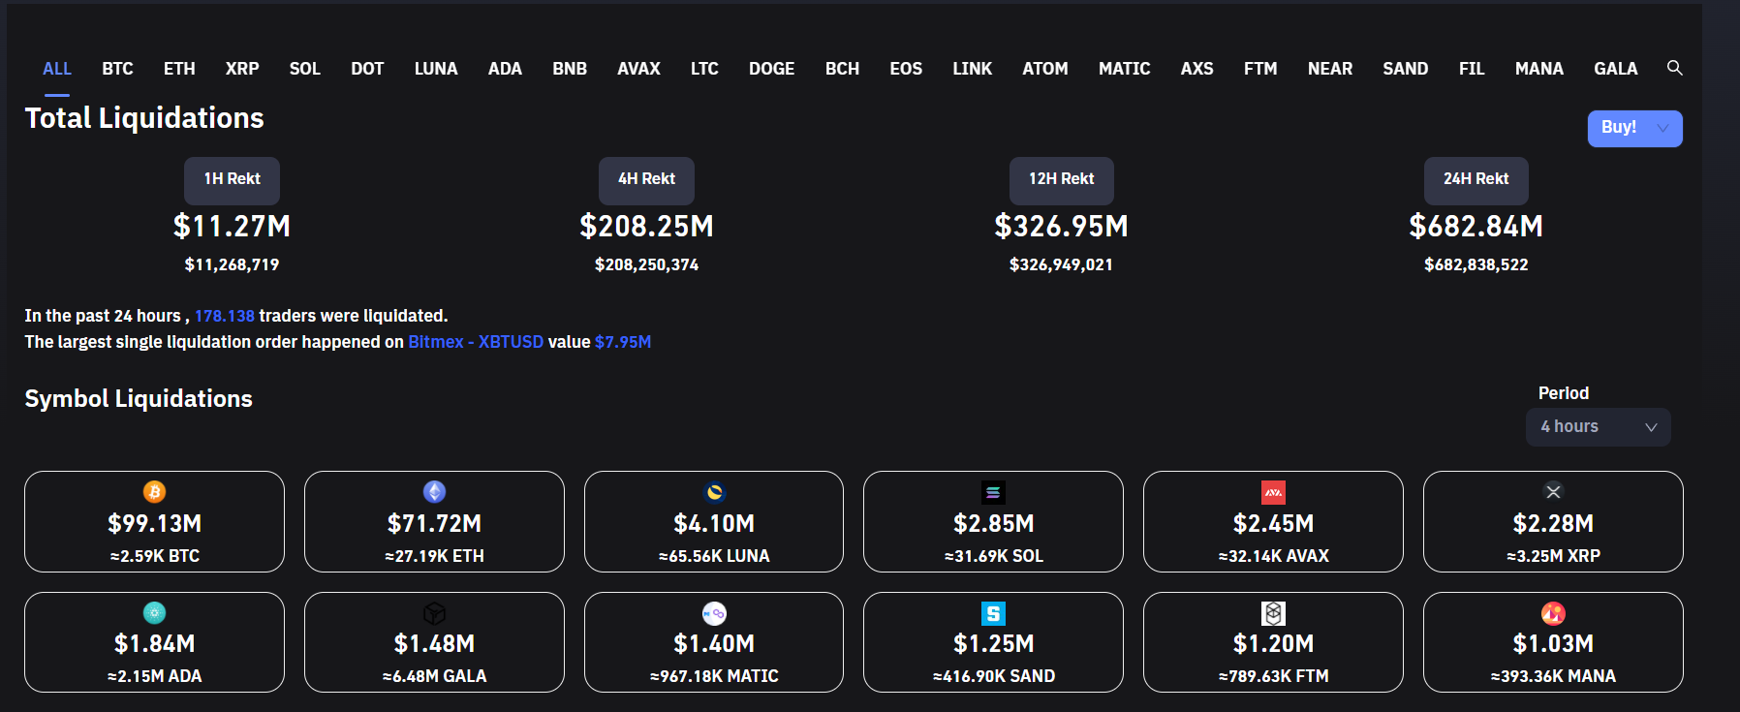Click the $1.48M GALA liquidation card

tap(434, 643)
